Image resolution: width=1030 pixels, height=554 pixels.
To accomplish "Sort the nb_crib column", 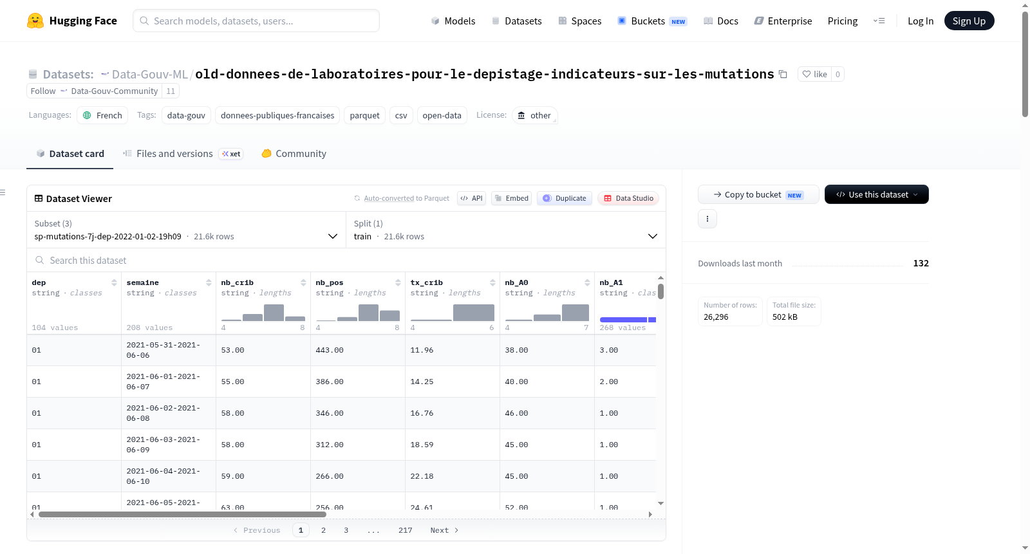I will pos(303,282).
